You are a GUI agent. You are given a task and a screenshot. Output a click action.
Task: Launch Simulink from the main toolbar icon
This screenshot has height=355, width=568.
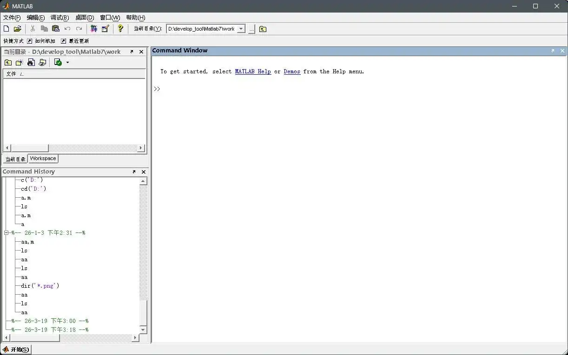94,29
